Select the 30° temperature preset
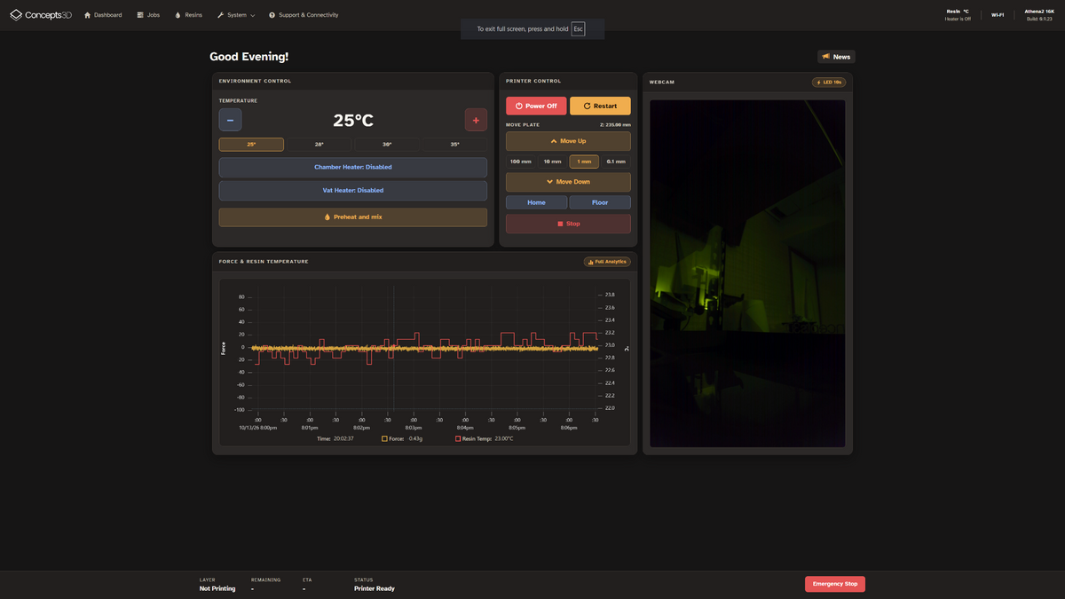The width and height of the screenshot is (1065, 599). pos(387,145)
